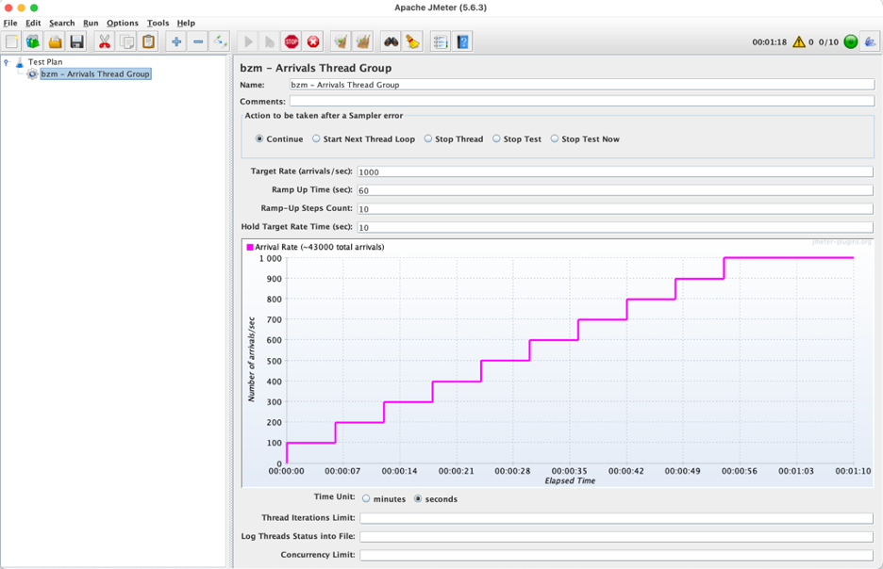Select Test Plan in the tree

45,62
